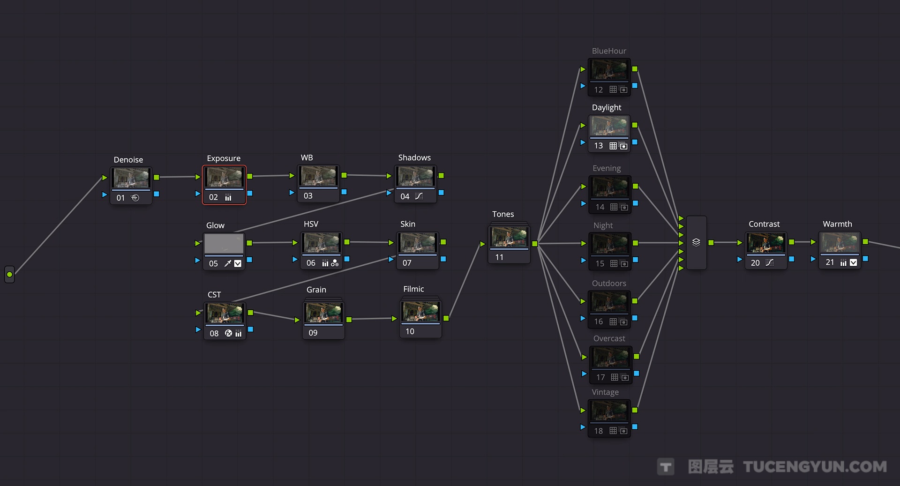Click the curves icon on Shadows node 04

tap(419, 196)
